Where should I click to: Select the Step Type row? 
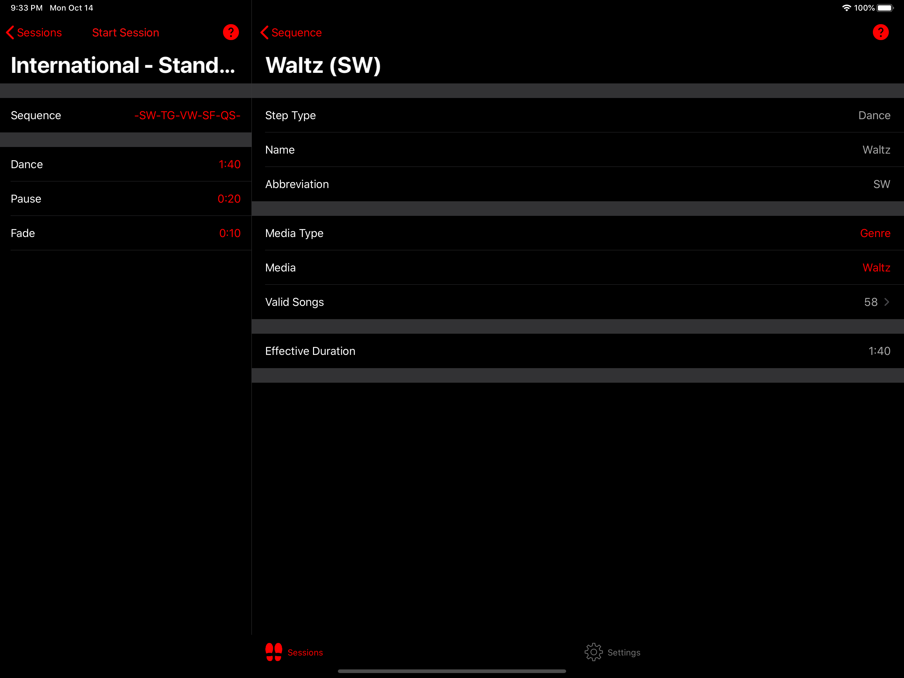coord(577,115)
